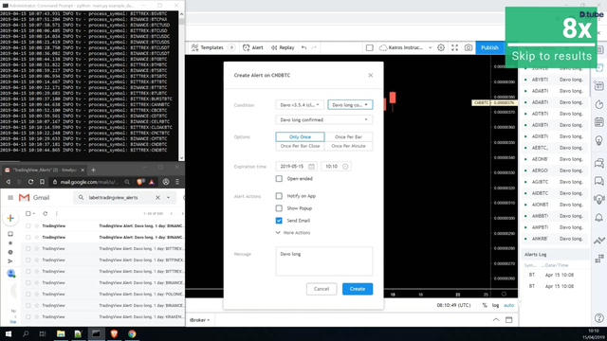Click the blue Publish button
Screen dimensions: 607x341
point(489,47)
